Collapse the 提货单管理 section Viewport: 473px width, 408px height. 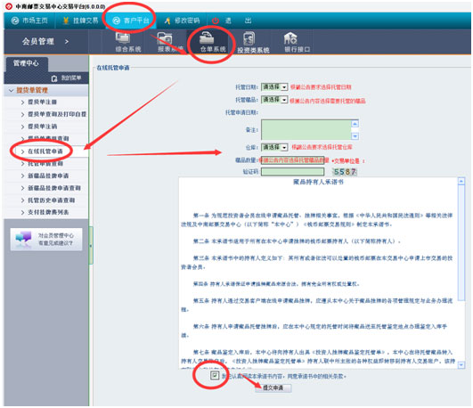coord(12,91)
